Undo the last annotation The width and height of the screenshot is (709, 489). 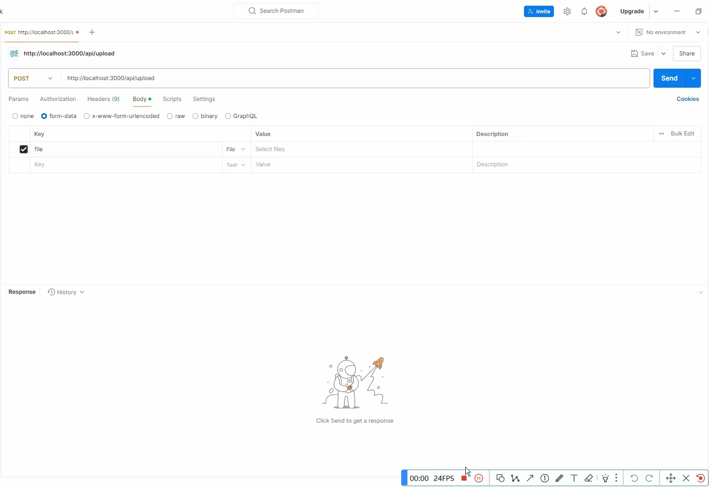(x=635, y=478)
